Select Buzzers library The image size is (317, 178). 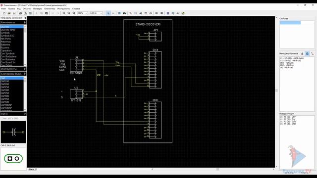click(x=12, y=47)
